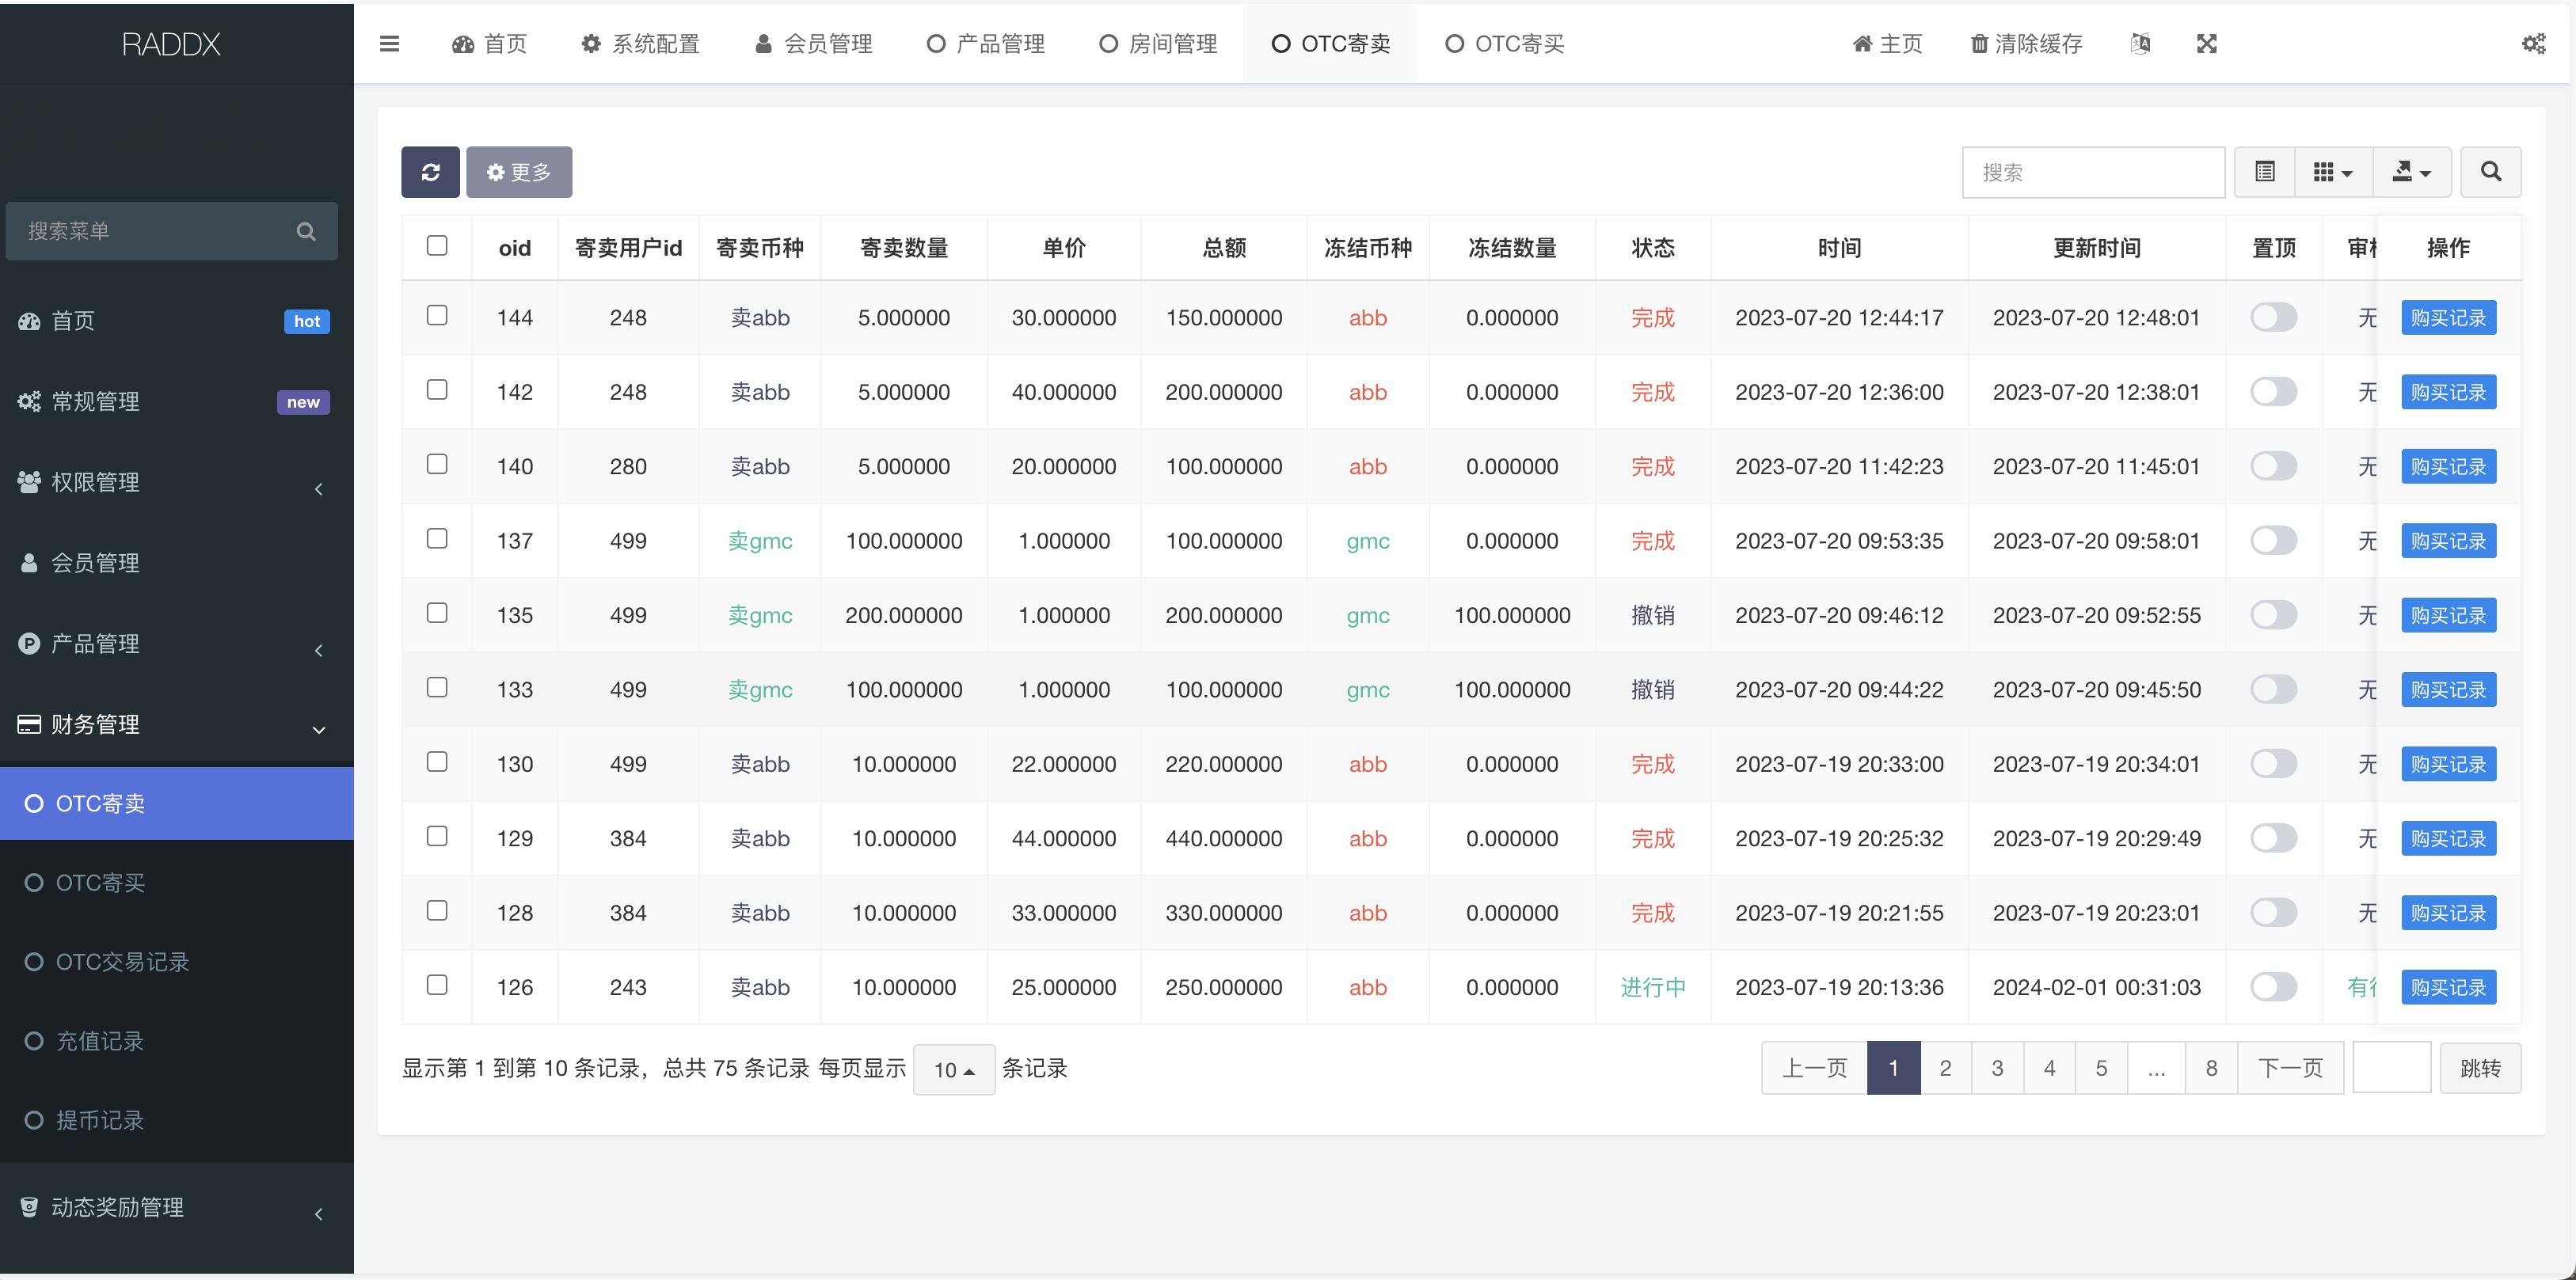Enable 置顶 toggle for oid 126

[x=2274, y=986]
